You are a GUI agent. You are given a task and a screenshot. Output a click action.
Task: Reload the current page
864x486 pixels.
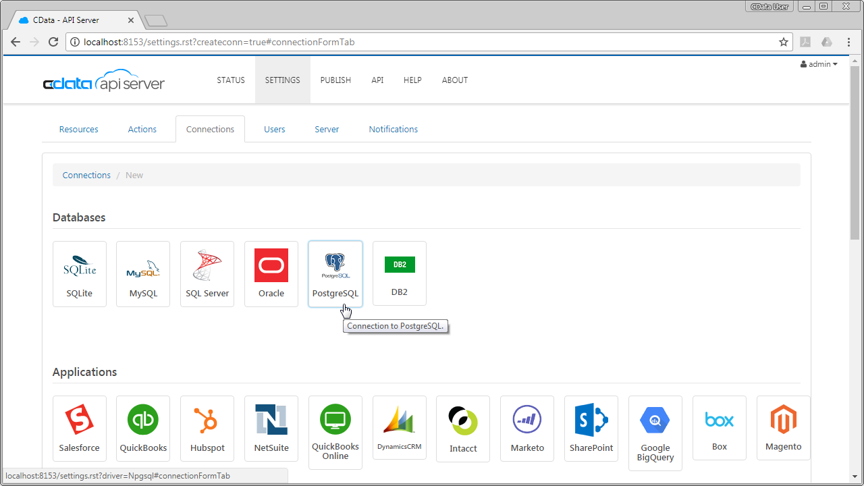coord(53,42)
